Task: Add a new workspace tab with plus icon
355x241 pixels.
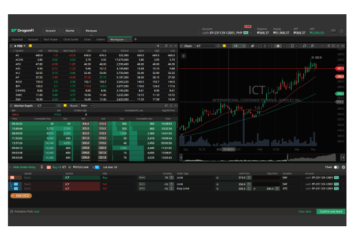Action: pos(135,39)
